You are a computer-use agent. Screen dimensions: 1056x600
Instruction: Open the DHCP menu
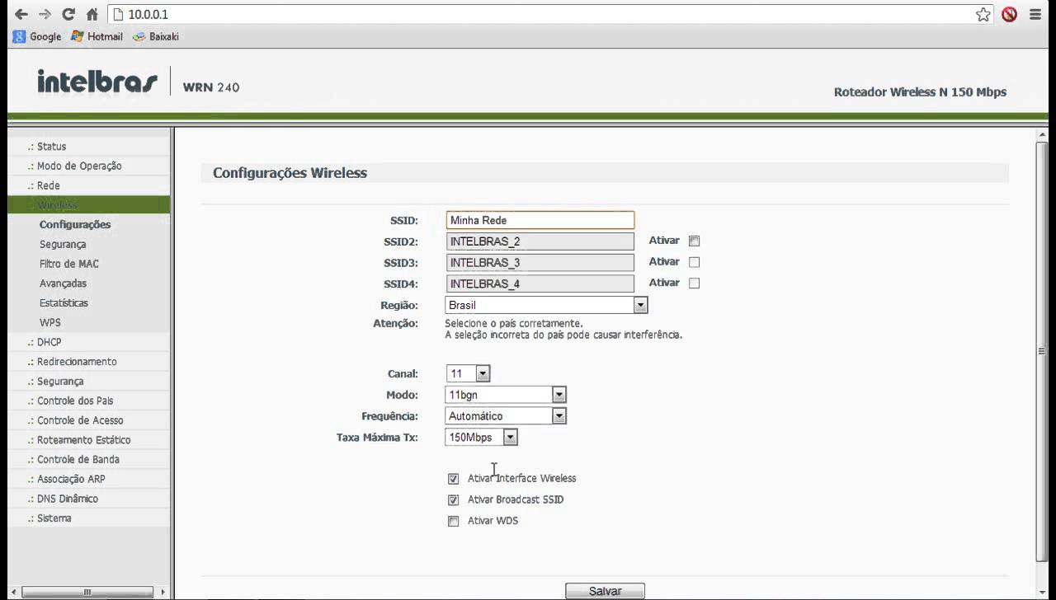click(x=49, y=342)
